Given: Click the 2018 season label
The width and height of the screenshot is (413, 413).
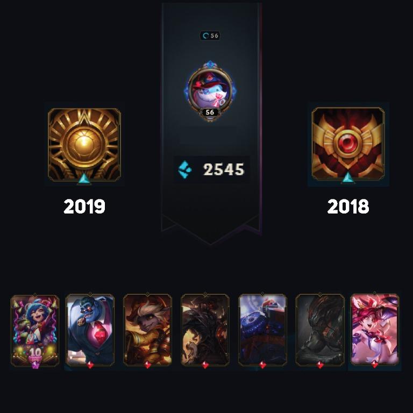Looking at the screenshot, I should pos(348,206).
